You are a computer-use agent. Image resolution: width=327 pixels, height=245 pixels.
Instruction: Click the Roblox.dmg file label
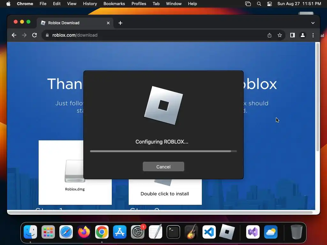pyautogui.click(x=75, y=189)
